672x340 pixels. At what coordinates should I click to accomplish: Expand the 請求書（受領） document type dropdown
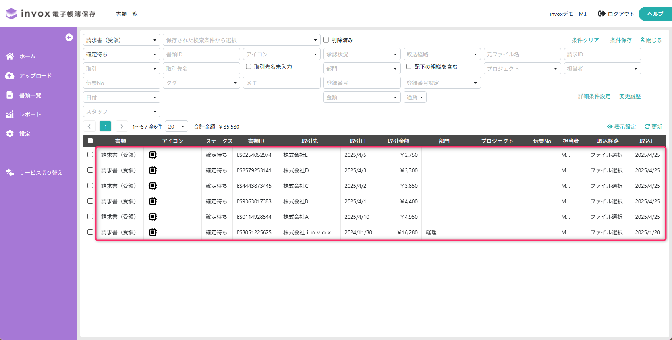pyautogui.click(x=122, y=40)
